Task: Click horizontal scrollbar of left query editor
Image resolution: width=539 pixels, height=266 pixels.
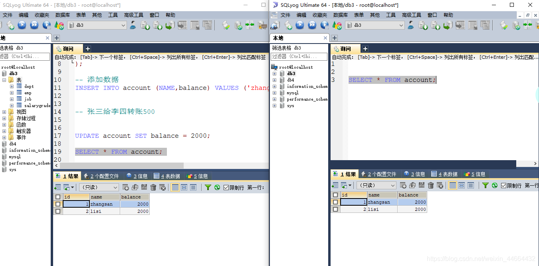Action: click(x=122, y=165)
